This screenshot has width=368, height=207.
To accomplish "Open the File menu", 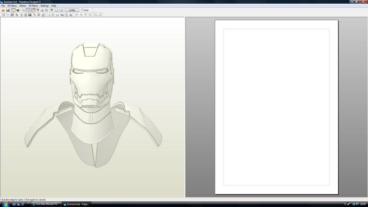I will 3,6.
